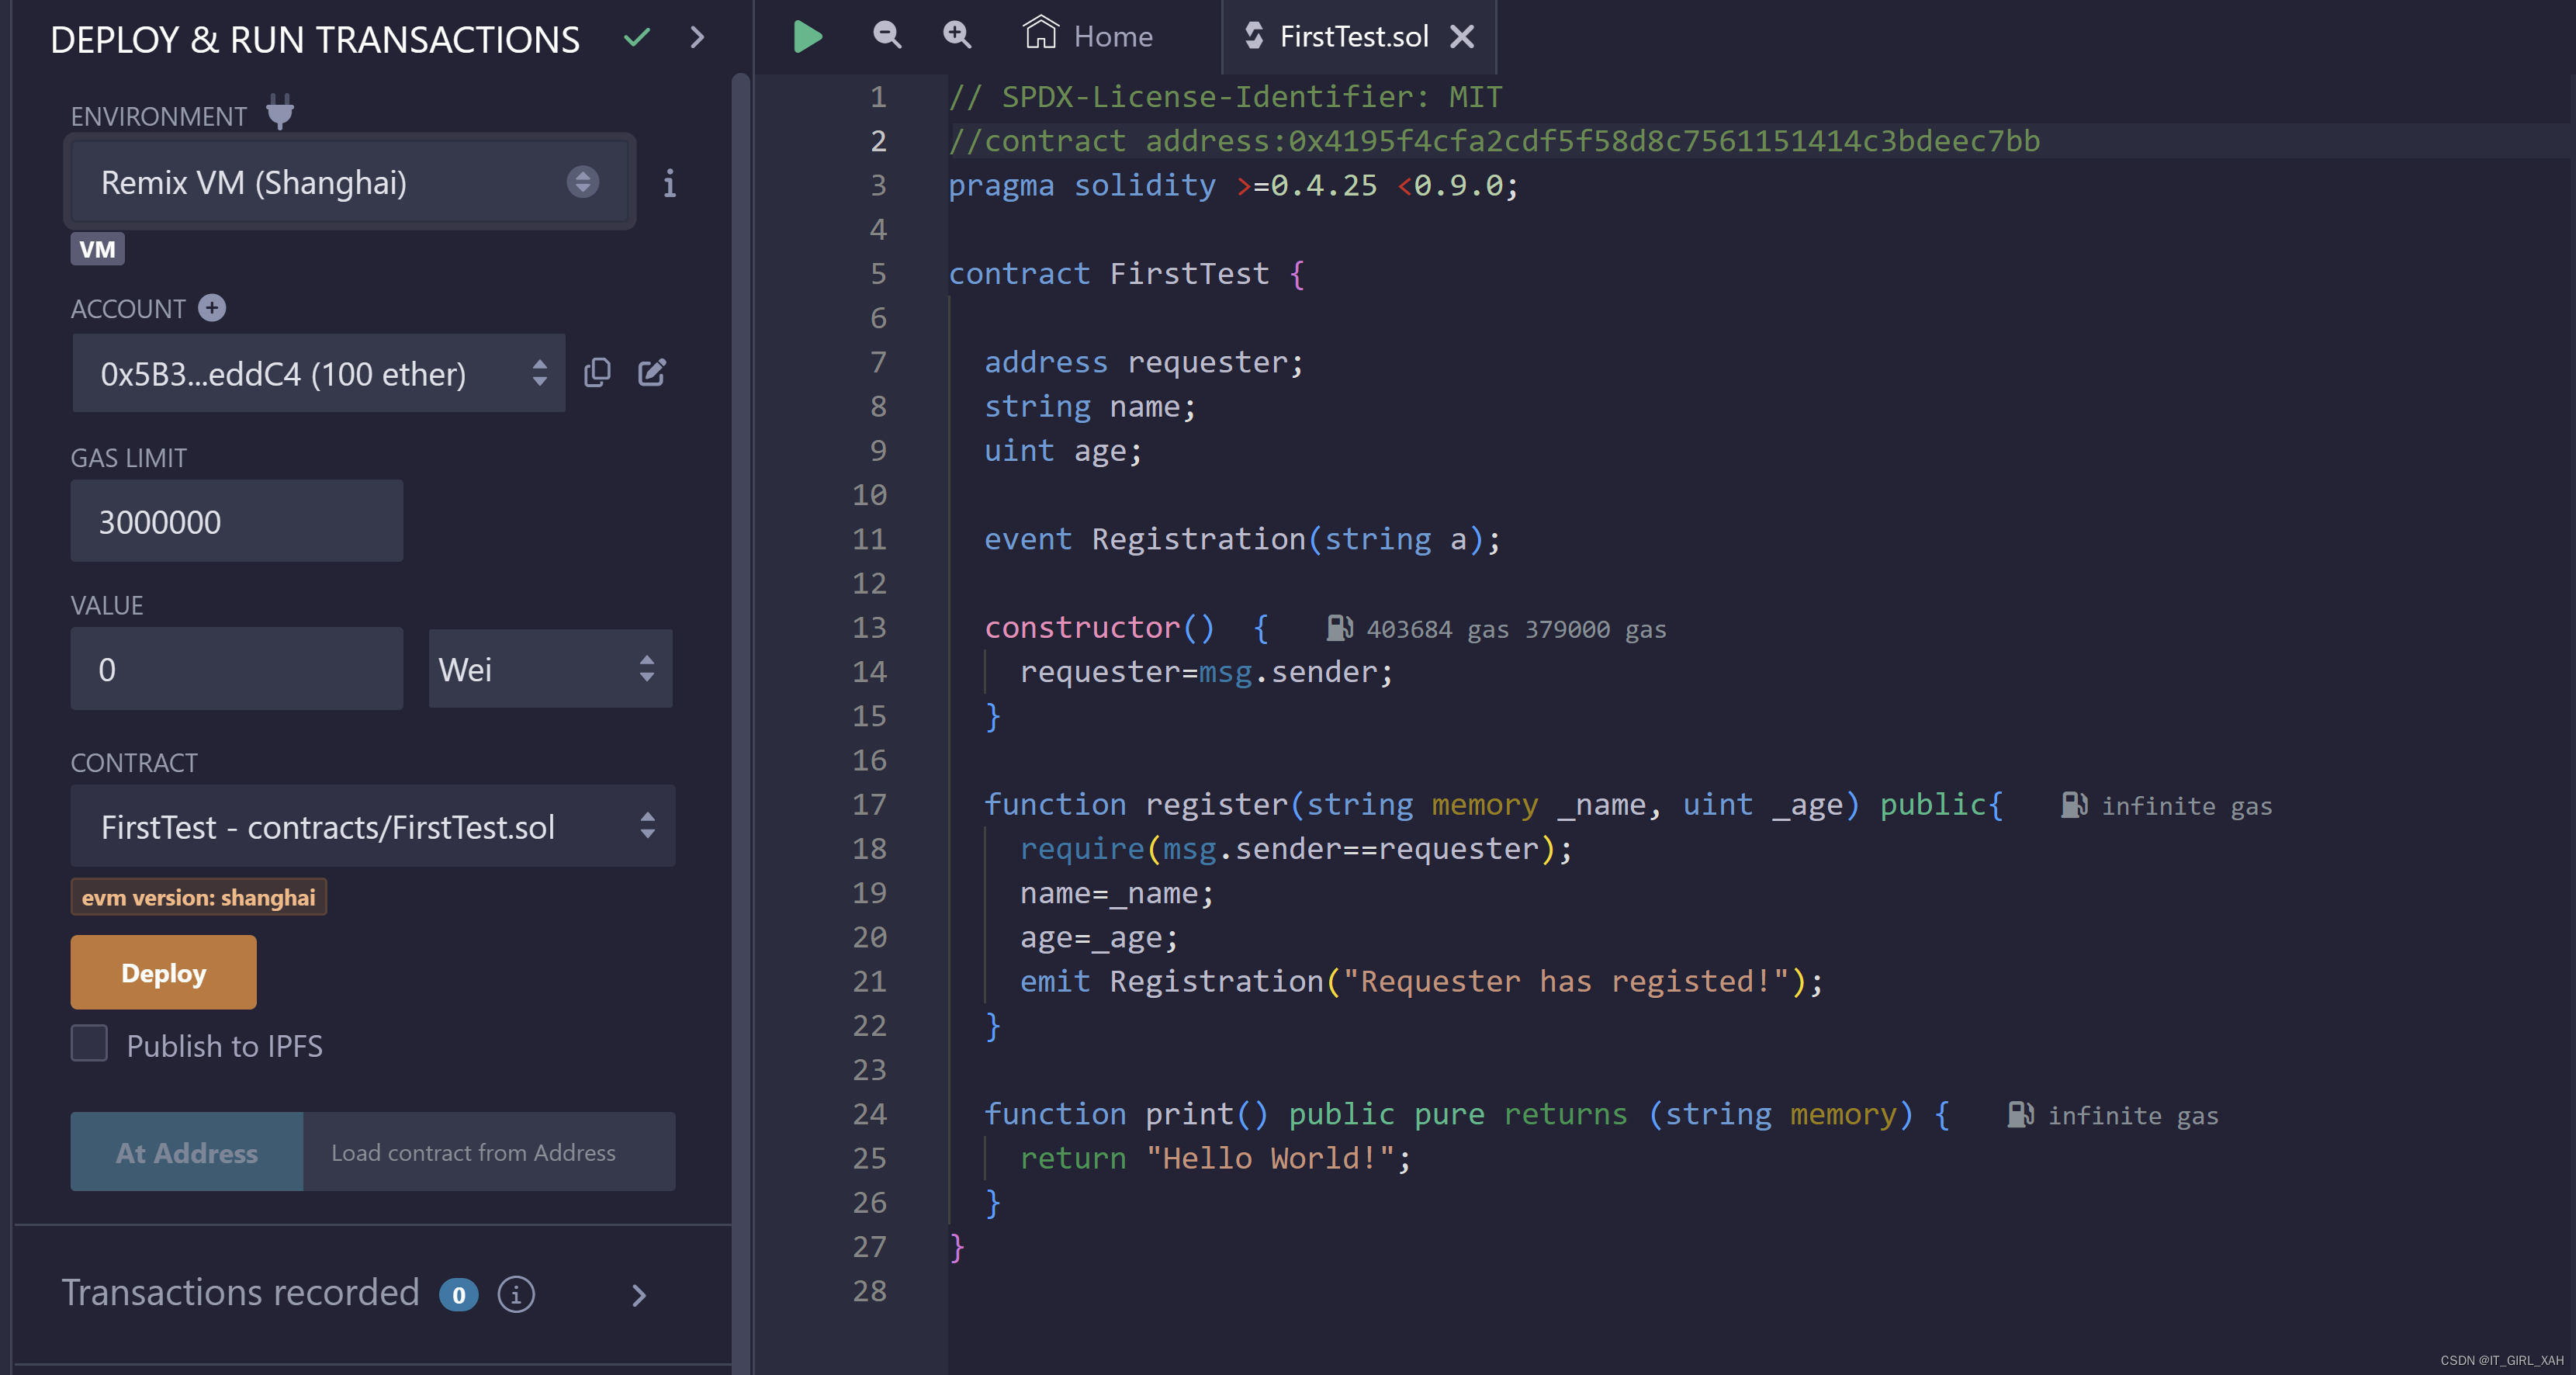2576x1375 pixels.
Task: Click the gas limit field 3000000
Action: [x=236, y=521]
